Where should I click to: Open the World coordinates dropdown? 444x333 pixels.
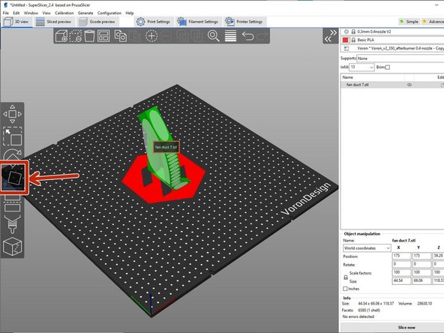pyautogui.click(x=367, y=248)
